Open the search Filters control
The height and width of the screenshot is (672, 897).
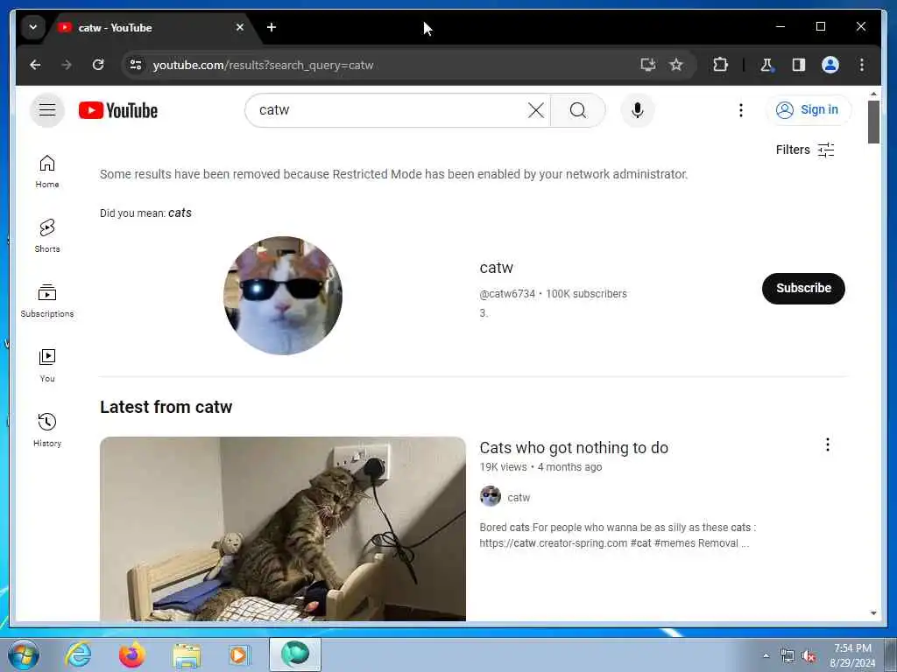805,150
